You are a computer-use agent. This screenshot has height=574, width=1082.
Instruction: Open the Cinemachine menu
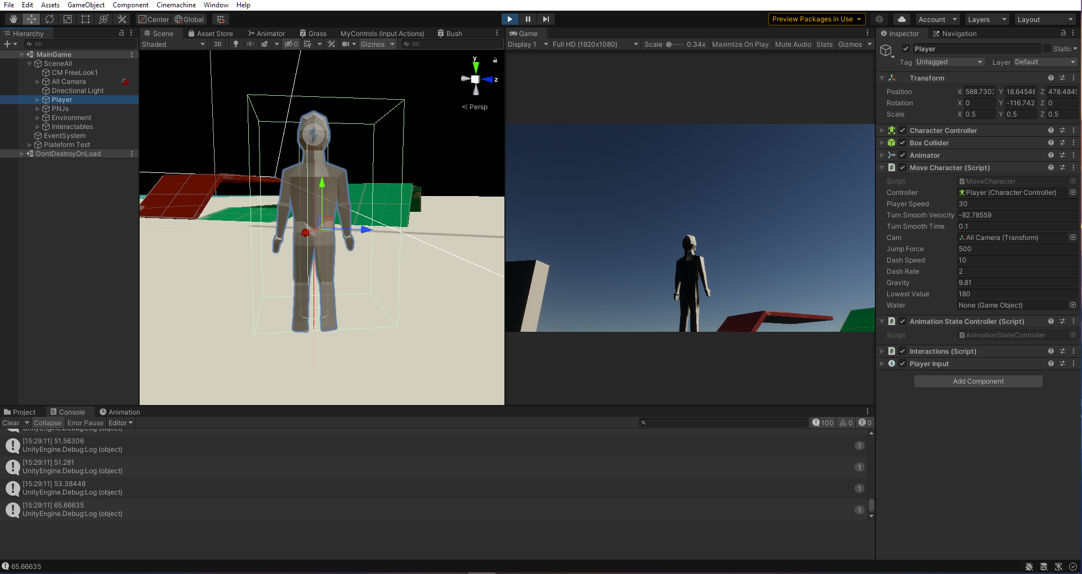tap(176, 5)
